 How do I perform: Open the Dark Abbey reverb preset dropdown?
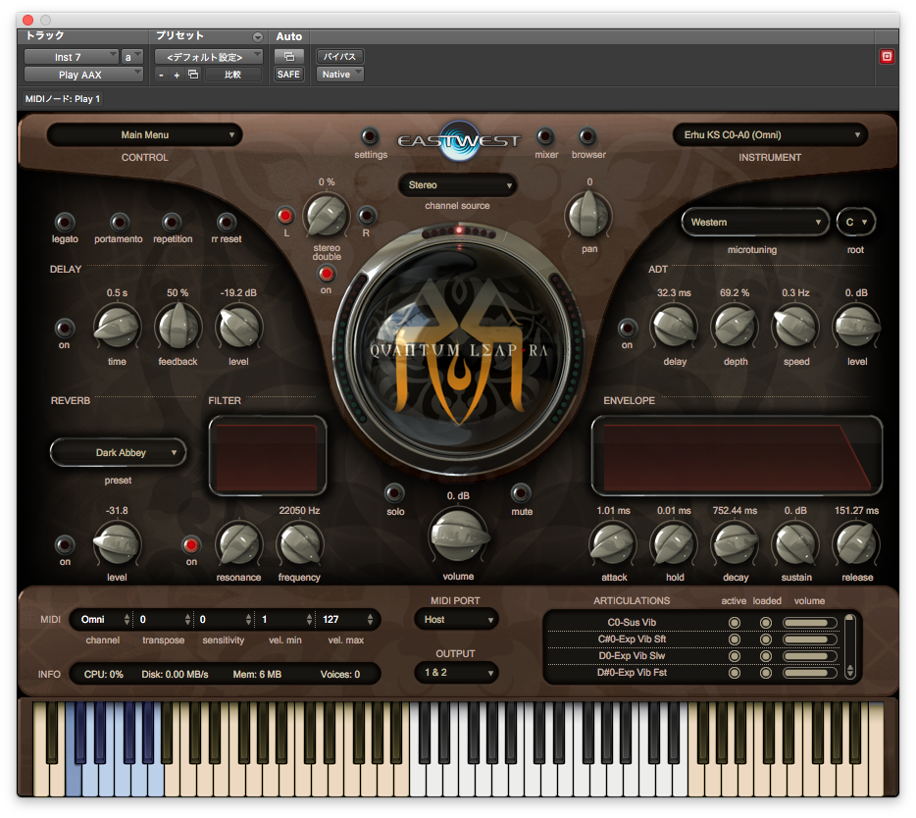tap(119, 453)
